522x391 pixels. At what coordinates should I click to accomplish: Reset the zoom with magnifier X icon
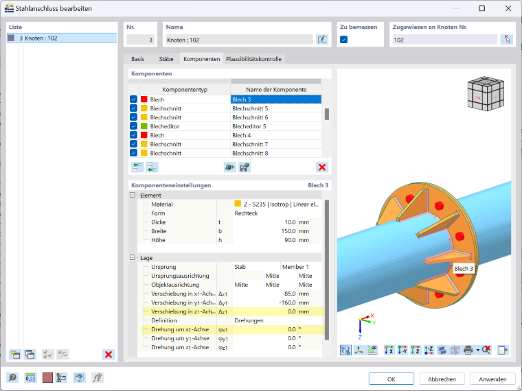(486, 350)
